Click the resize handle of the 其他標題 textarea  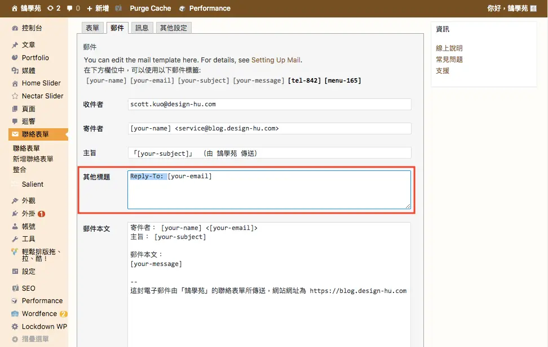408,206
